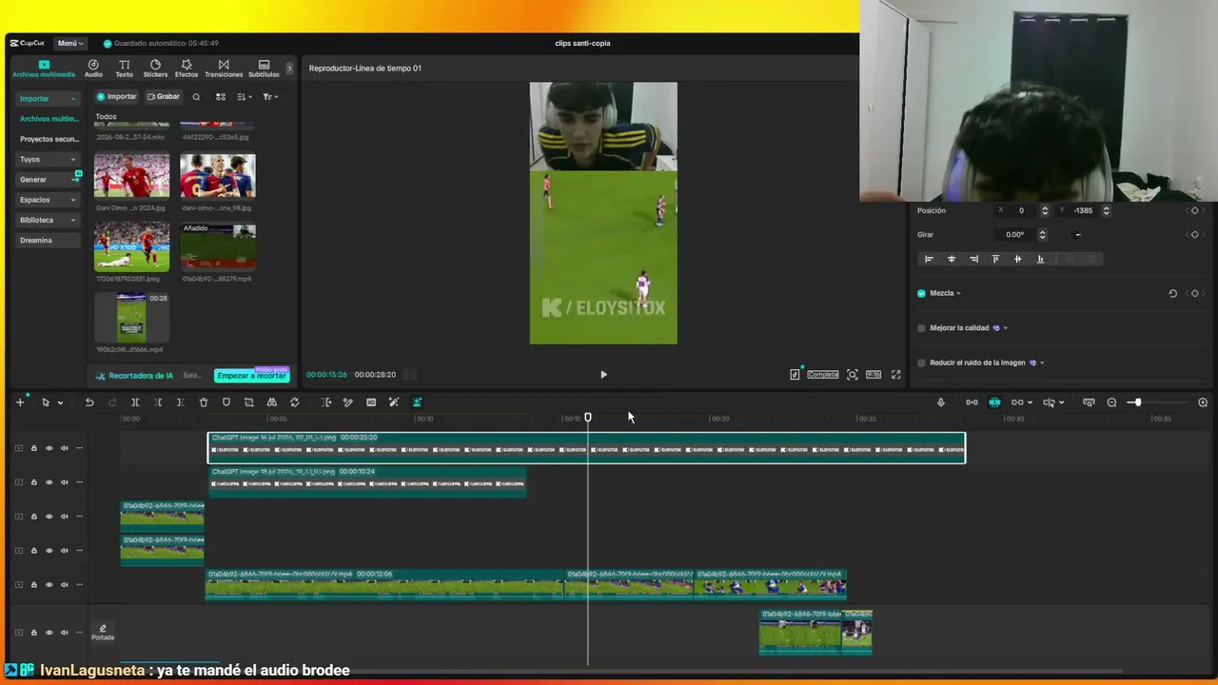Open the Transiciones tab
The width and height of the screenshot is (1218, 685).
(224, 68)
